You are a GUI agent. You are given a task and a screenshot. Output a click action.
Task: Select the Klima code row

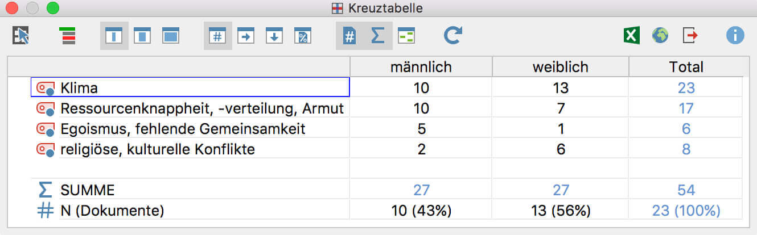pos(190,87)
